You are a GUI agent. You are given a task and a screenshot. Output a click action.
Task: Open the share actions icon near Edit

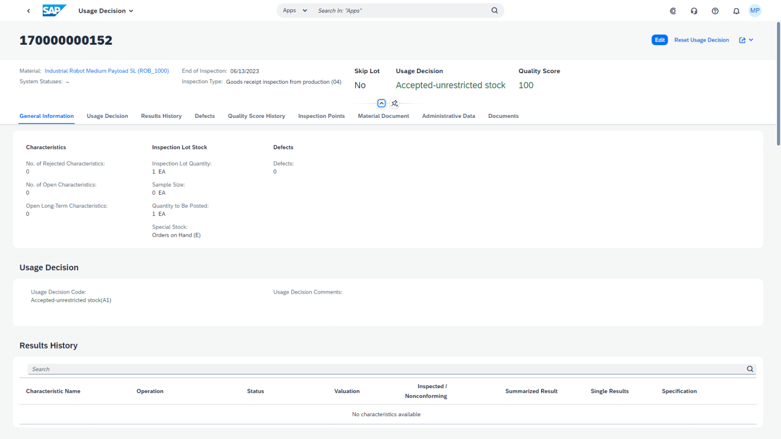[742, 40]
